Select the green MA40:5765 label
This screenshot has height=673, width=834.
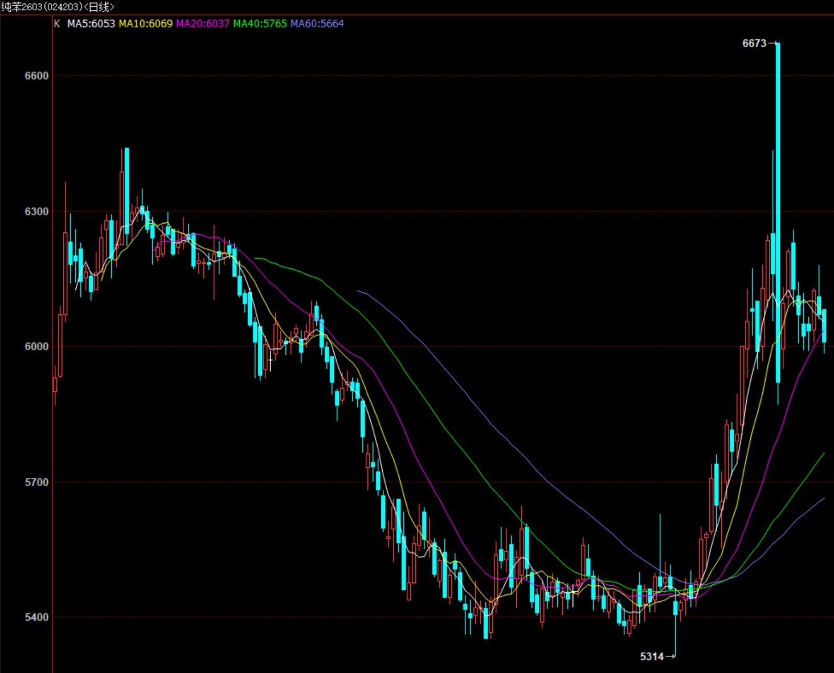[x=260, y=23]
